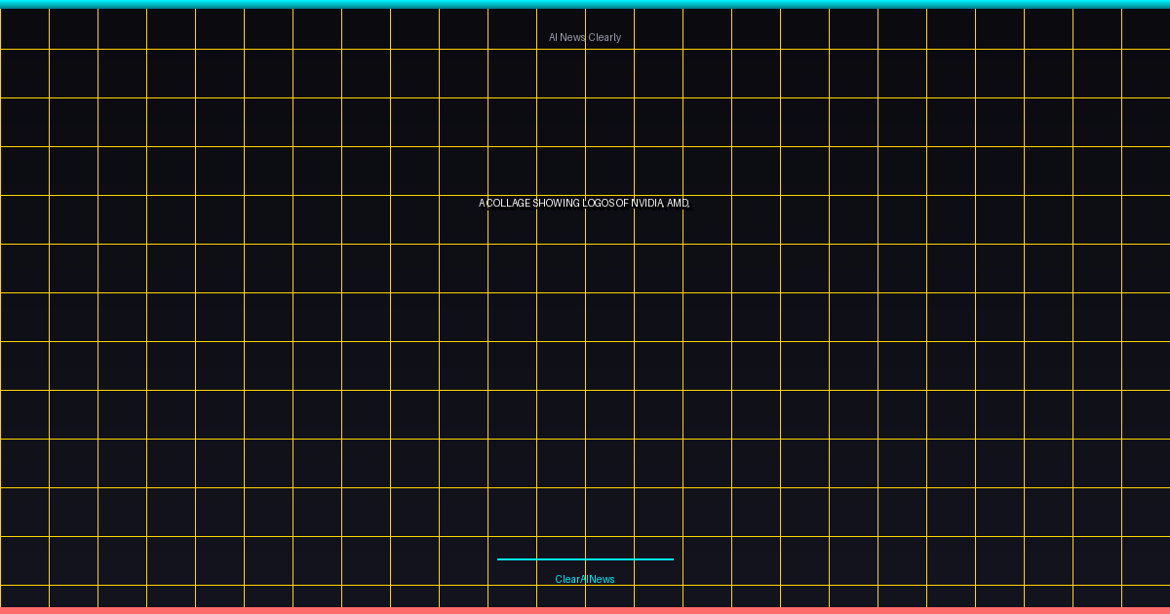
Task: Click the coral red bar along the bottom
Action: [585, 610]
